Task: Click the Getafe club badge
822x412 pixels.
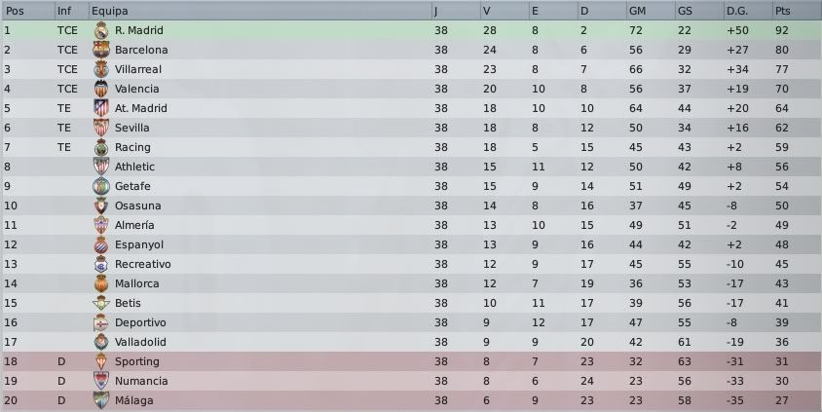Action: pos(101,186)
